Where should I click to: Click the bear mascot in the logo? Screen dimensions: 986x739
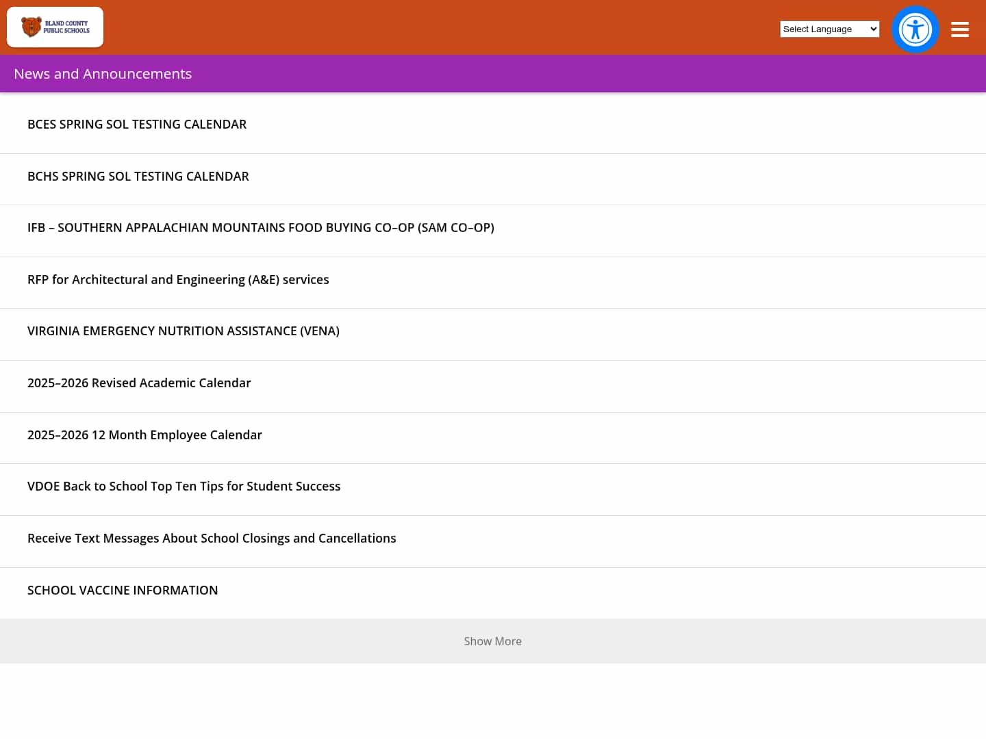[31, 27]
